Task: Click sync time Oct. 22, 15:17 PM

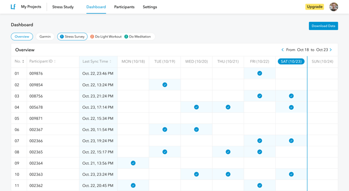Action: pyautogui.click(x=98, y=152)
